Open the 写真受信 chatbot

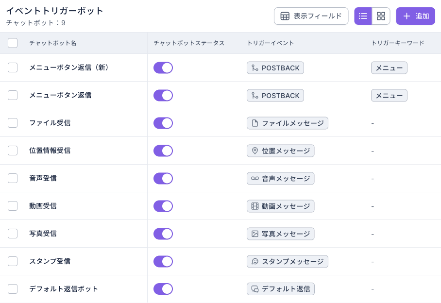43,234
